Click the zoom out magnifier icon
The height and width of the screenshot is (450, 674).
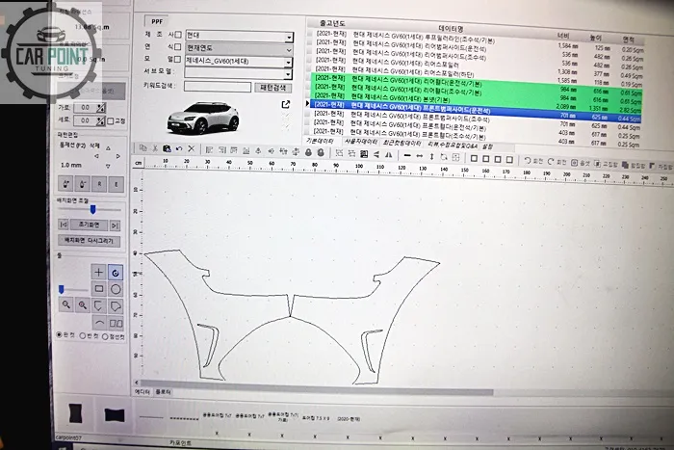click(65, 304)
